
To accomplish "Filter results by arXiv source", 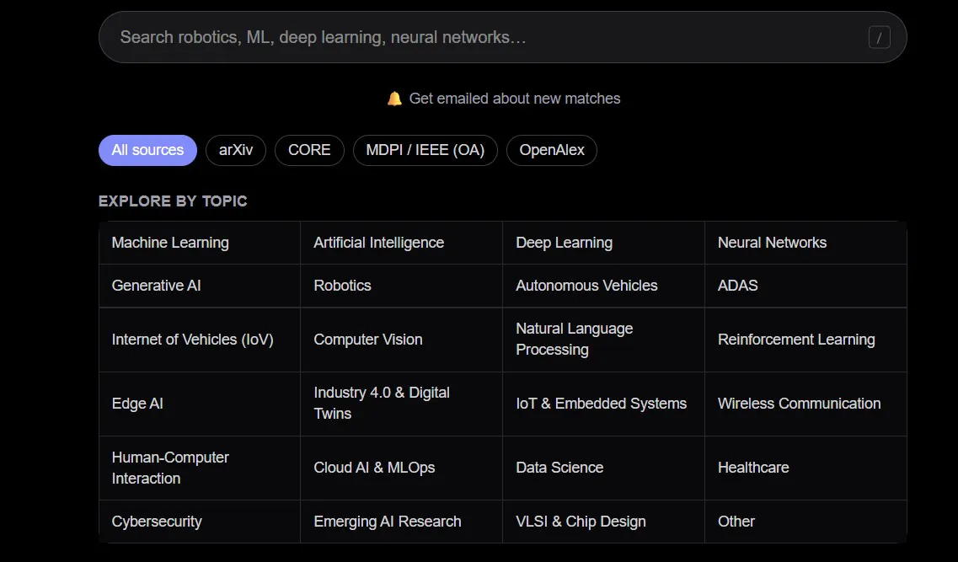I will click(x=236, y=150).
